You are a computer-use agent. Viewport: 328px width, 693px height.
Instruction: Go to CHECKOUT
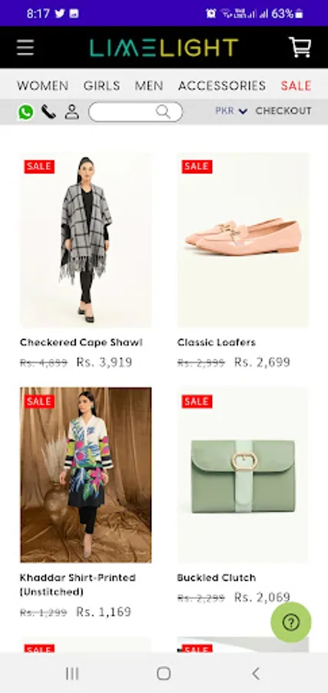pos(283,111)
